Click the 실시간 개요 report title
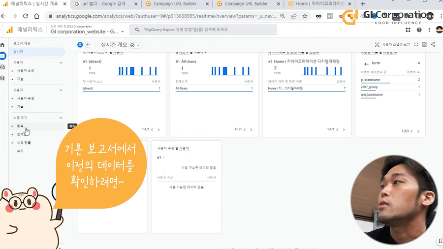 (x=114, y=45)
